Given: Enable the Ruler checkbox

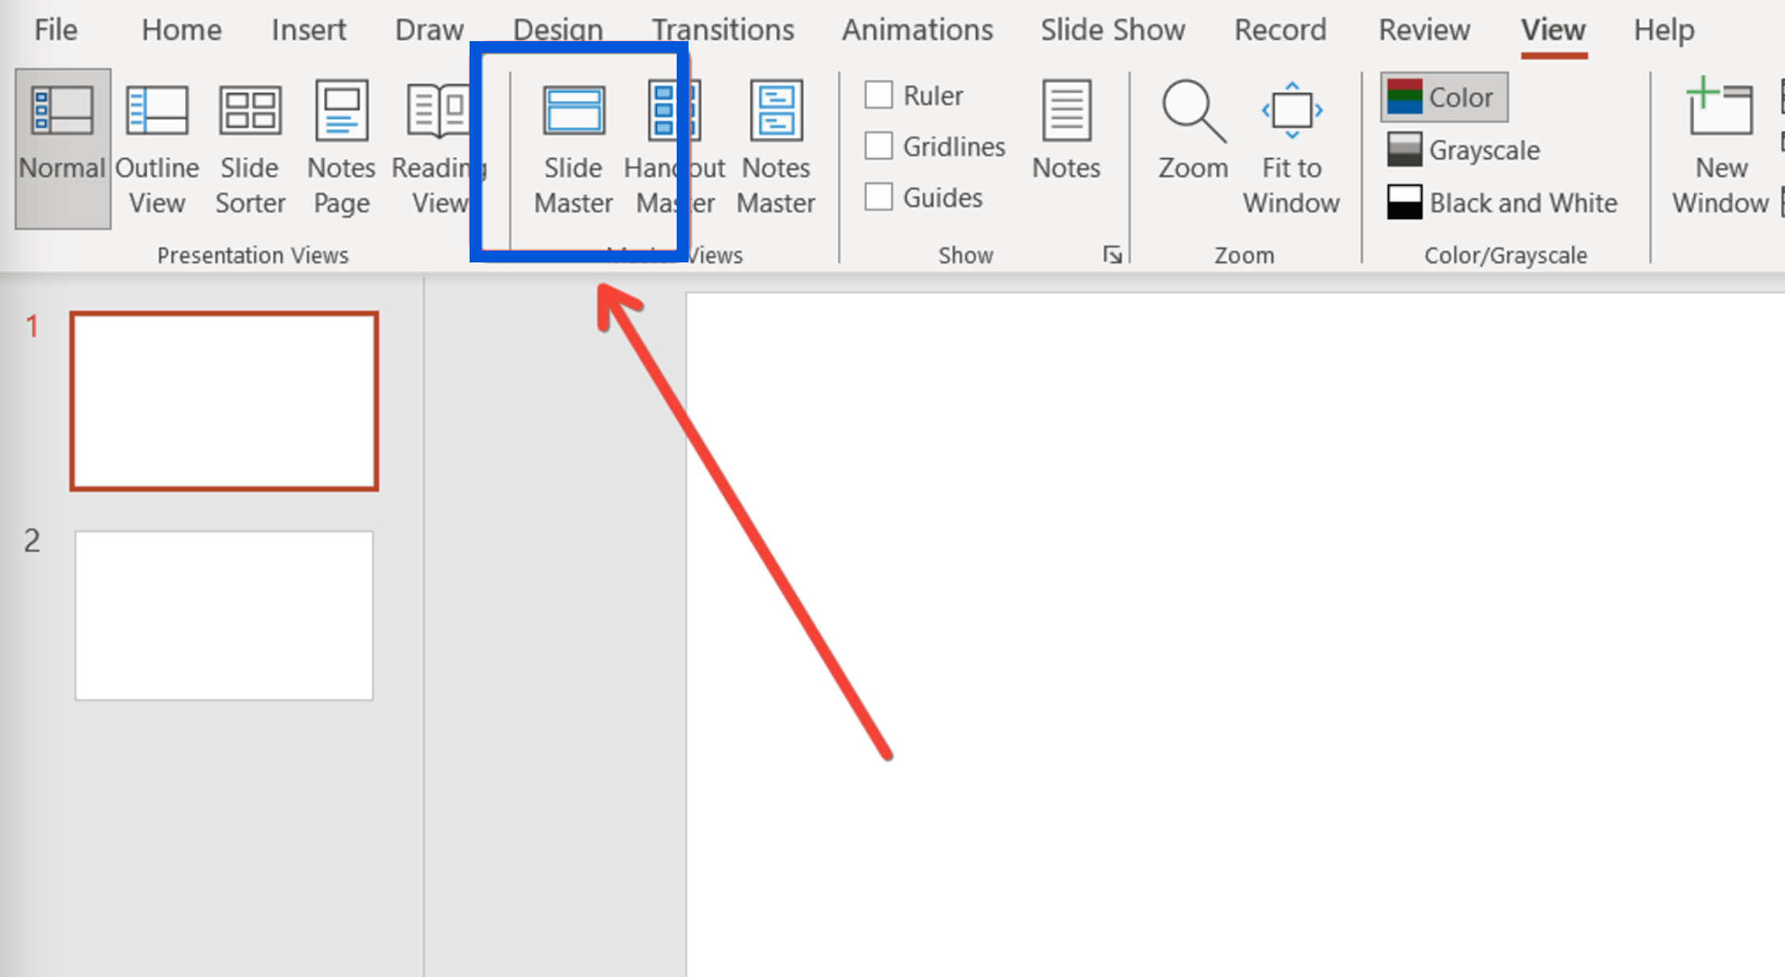Looking at the screenshot, I should pyautogui.click(x=878, y=96).
